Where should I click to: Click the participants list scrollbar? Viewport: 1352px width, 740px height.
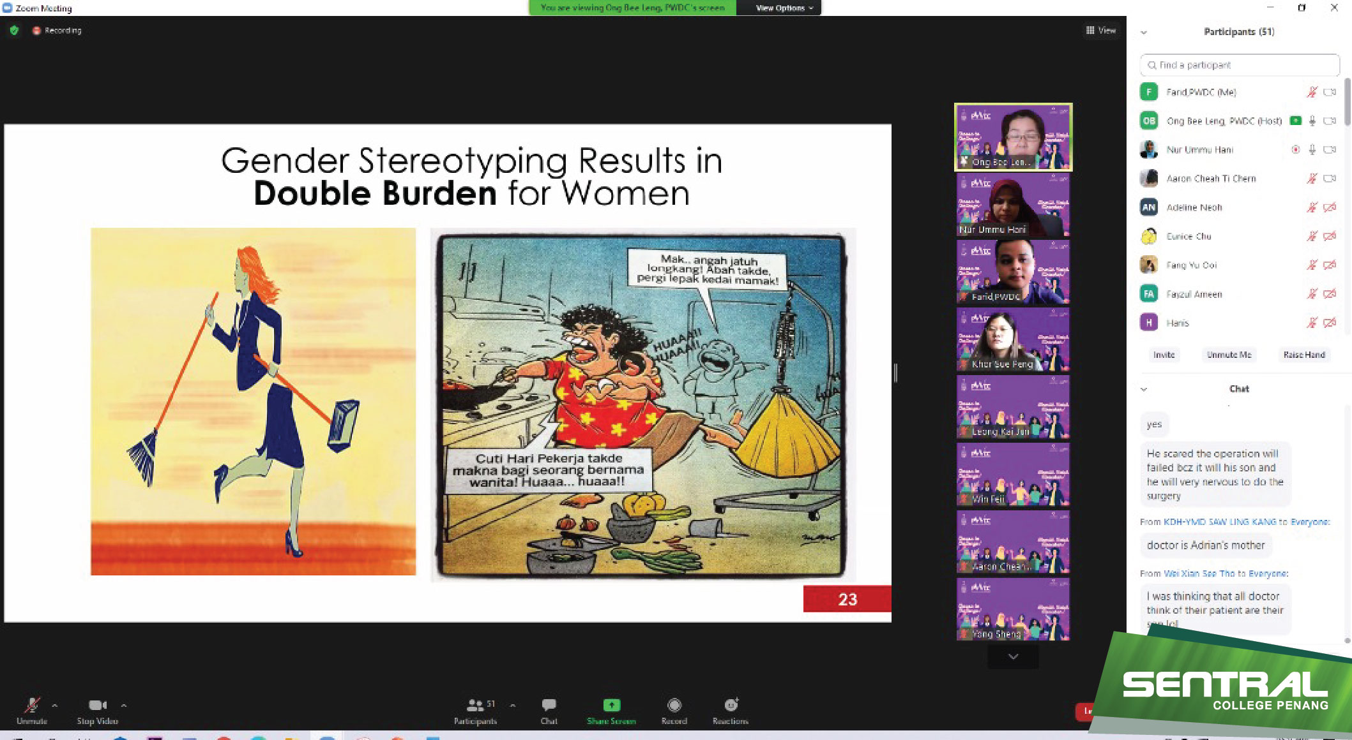click(x=1347, y=102)
